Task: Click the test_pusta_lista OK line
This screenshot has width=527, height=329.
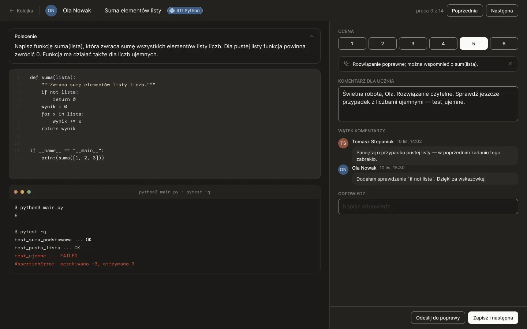Action: point(47,248)
